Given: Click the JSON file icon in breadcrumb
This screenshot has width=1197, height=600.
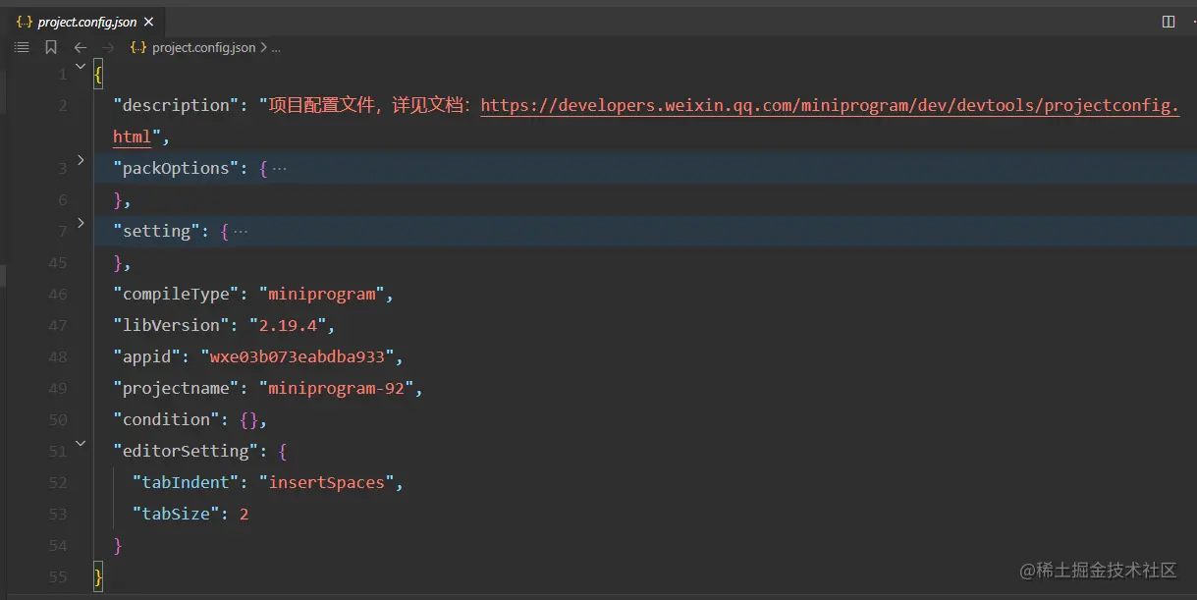Looking at the screenshot, I should [138, 47].
